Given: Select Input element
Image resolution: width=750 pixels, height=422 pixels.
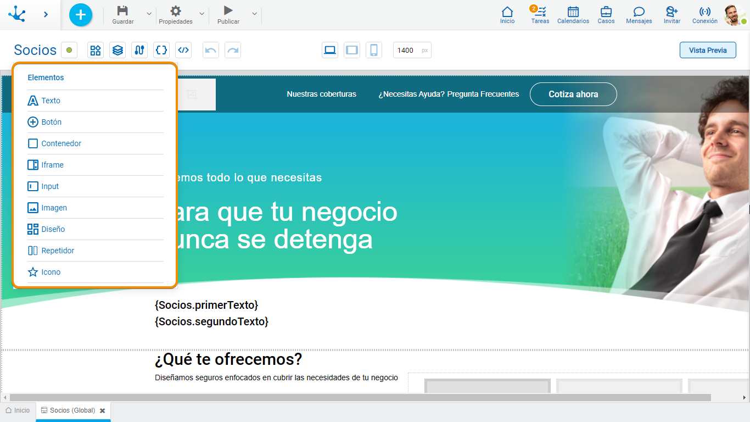Looking at the screenshot, I should coord(95,186).
